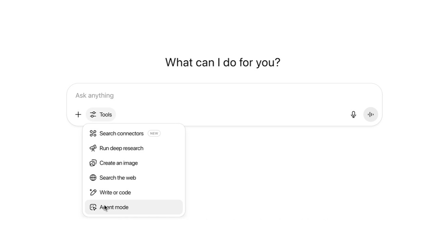Click the Create an image icon
Image resolution: width=439 pixels, height=225 pixels.
coord(93,163)
